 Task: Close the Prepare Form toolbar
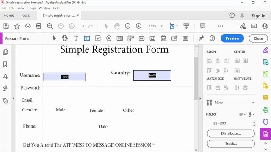[258, 38]
